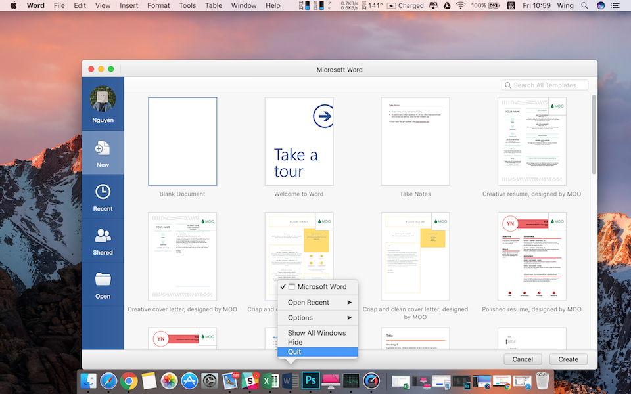Click the battery Charged status
This screenshot has height=394, width=631.
coord(405,6)
